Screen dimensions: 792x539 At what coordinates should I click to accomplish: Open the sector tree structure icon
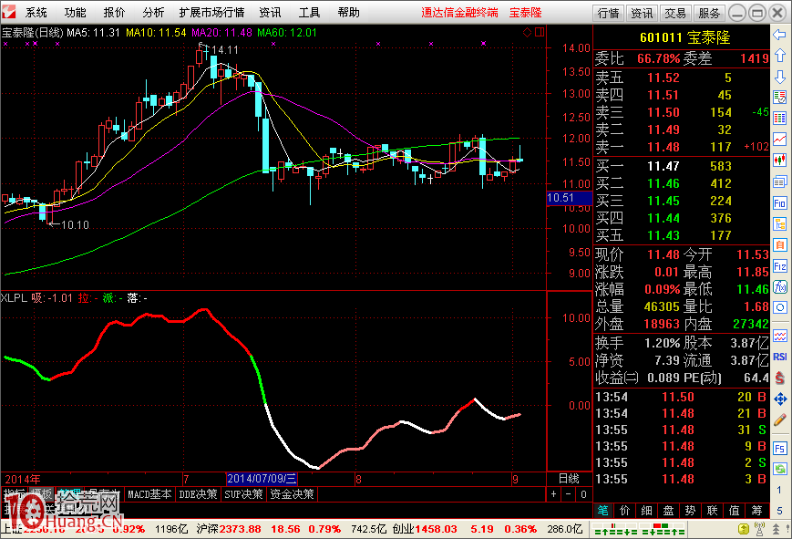(780, 223)
